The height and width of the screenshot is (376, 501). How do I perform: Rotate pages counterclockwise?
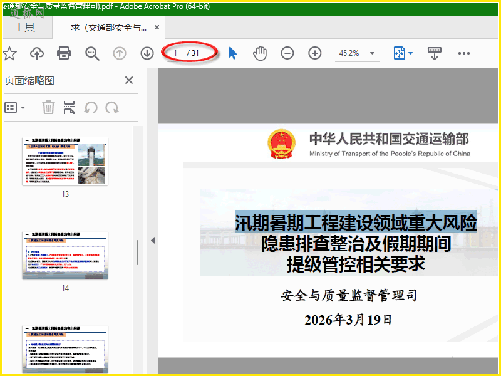(91, 107)
